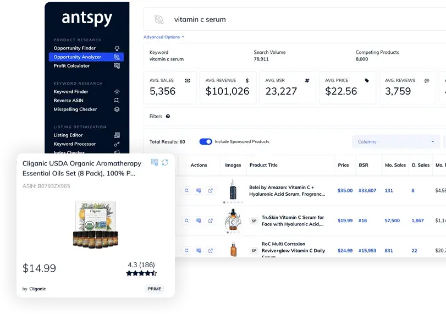The width and height of the screenshot is (446, 314).
Task: Click the Filters help question icon
Action: click(168, 117)
